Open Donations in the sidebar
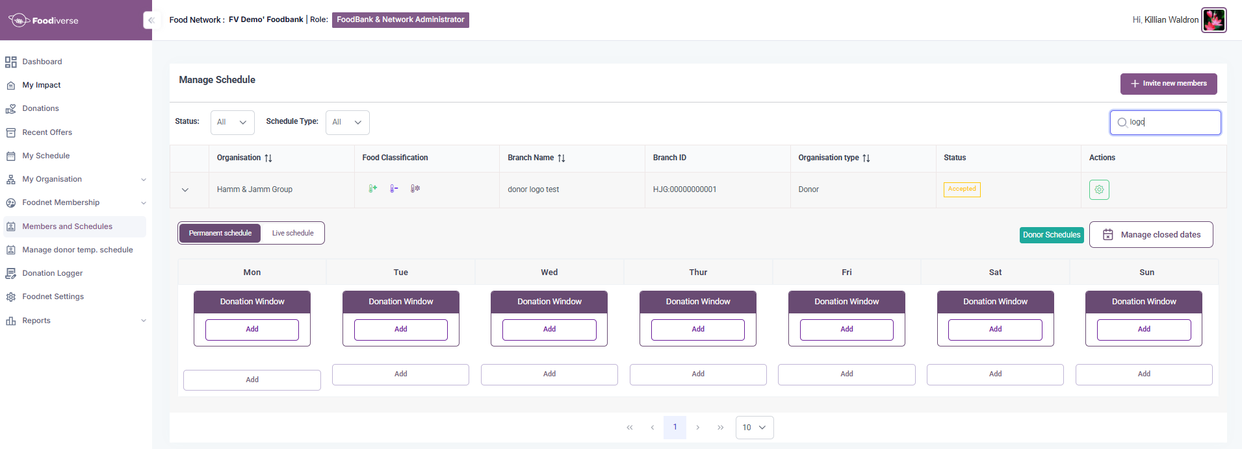Viewport: 1242px width, 449px height. pos(40,108)
